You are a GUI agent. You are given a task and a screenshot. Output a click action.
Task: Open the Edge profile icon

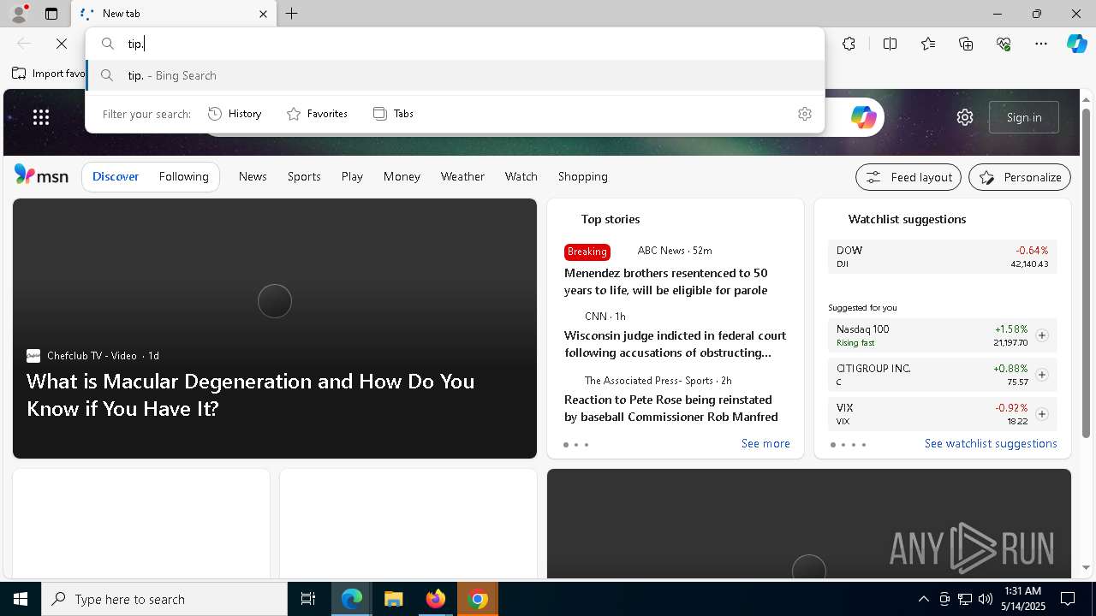pos(18,14)
